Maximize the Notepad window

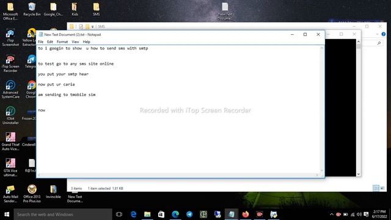click(305, 34)
